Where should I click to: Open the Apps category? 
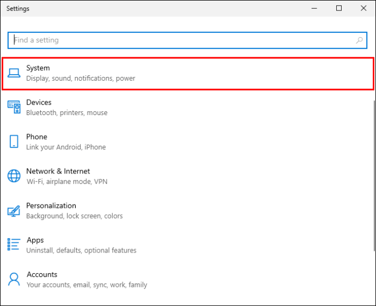[x=187, y=245]
